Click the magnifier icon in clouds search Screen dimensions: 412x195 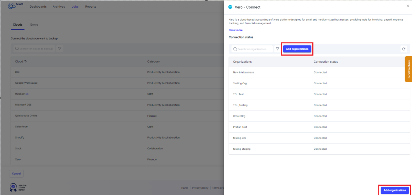coord(17,48)
